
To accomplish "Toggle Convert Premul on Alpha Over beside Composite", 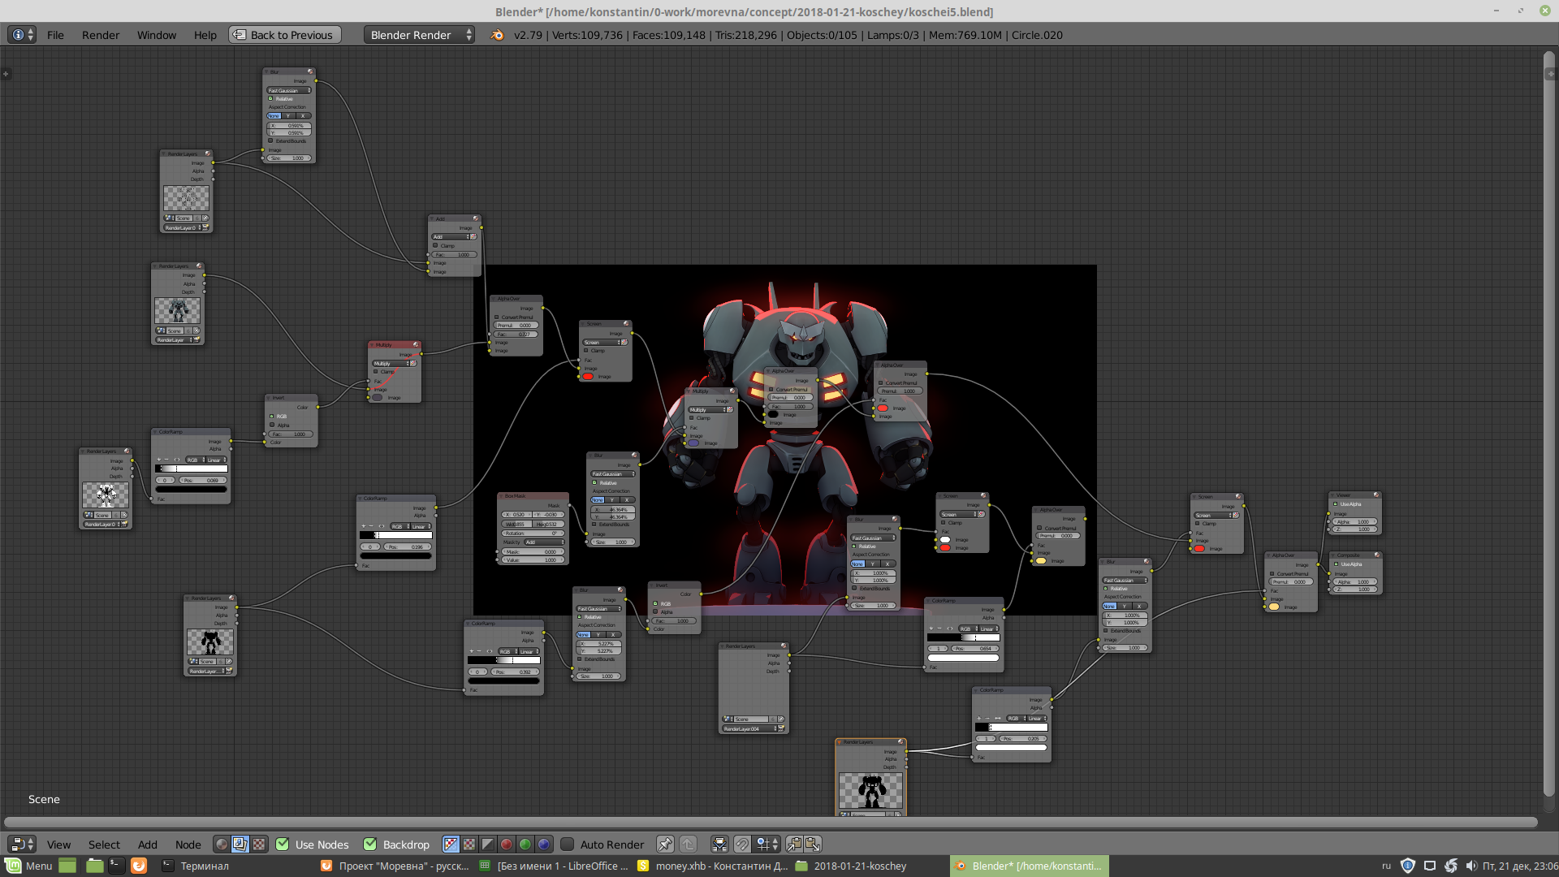I will (1273, 574).
